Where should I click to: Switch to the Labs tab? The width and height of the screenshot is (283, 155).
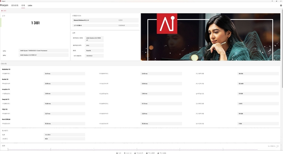tap(30, 6)
